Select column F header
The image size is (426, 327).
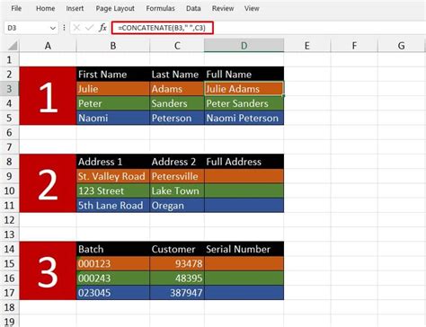(354, 46)
